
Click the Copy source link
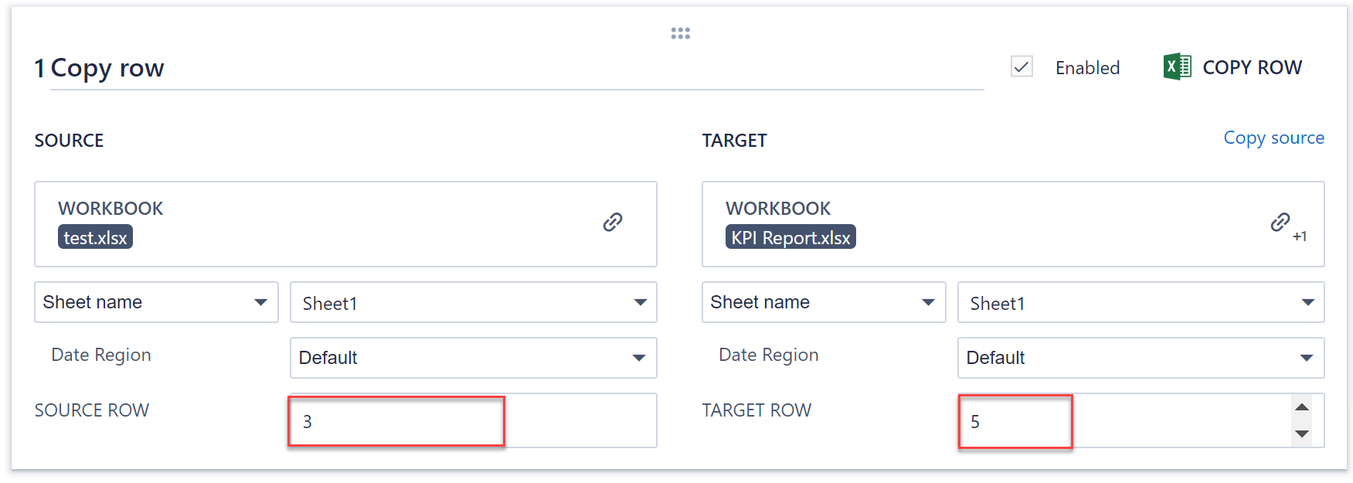tap(1273, 138)
